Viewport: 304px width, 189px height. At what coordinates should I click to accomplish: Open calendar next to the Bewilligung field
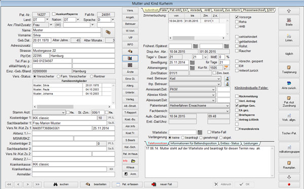point(192,62)
